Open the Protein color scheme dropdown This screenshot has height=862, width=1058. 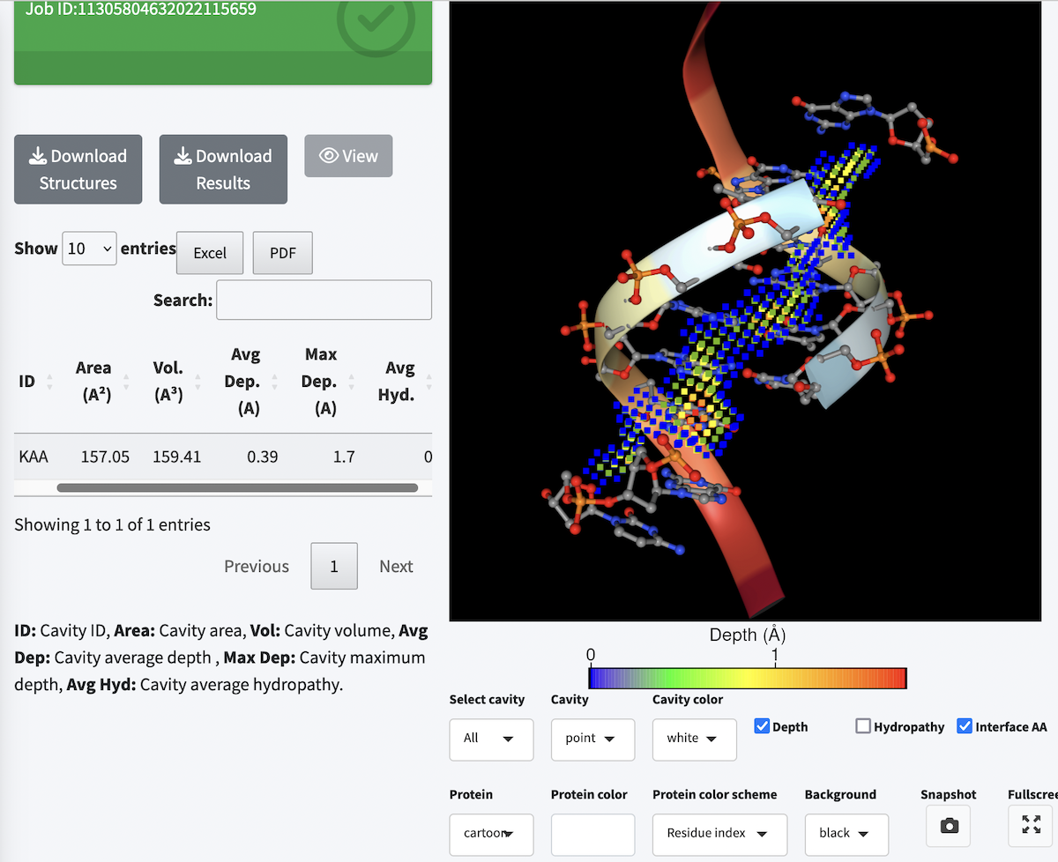tap(719, 834)
